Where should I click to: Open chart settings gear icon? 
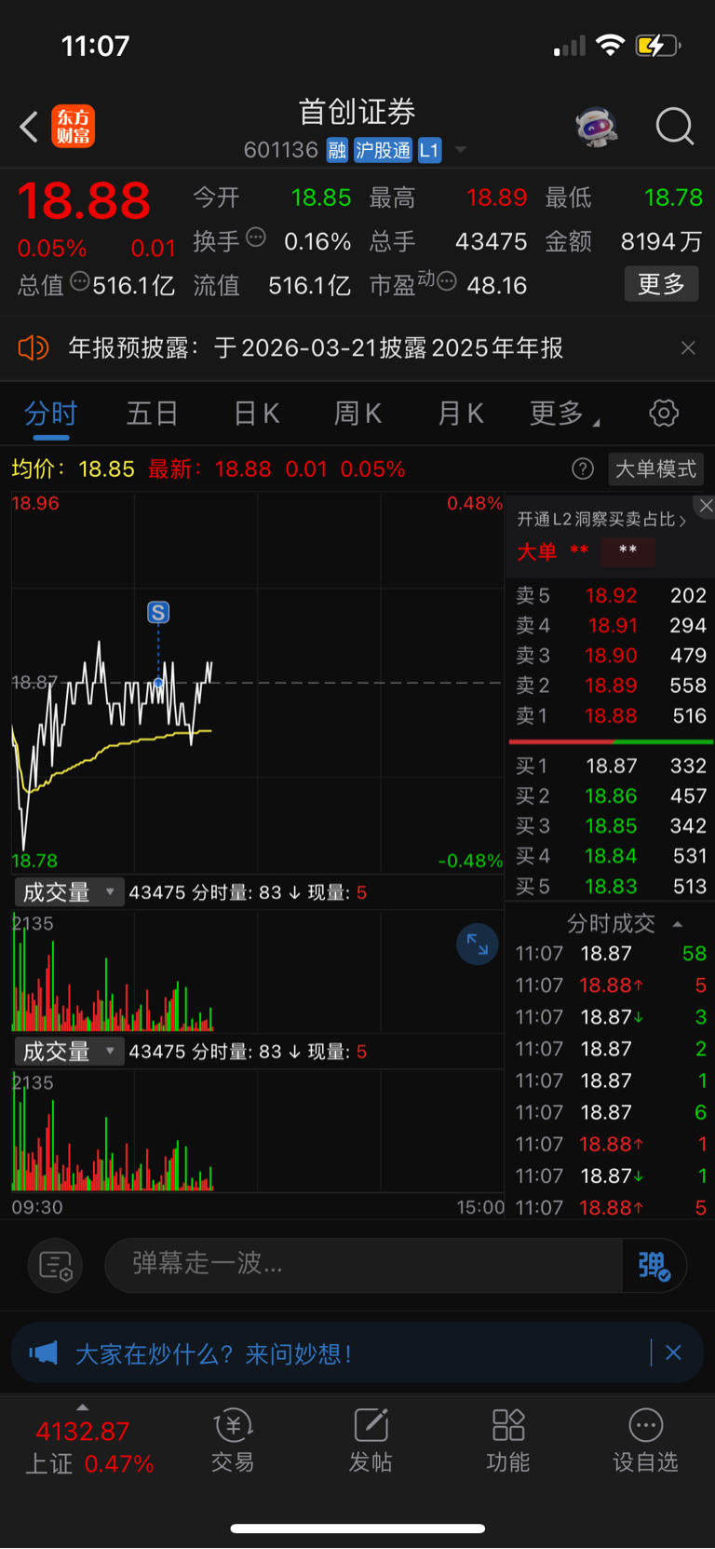coord(664,413)
